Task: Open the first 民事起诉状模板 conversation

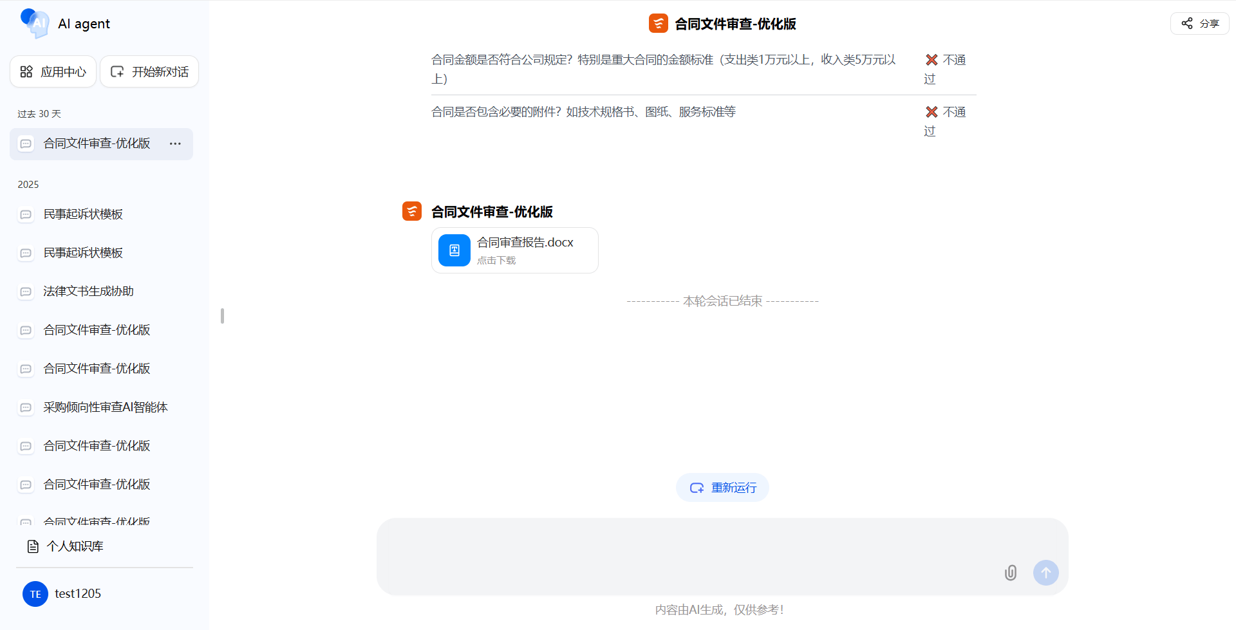Action: [x=83, y=214]
